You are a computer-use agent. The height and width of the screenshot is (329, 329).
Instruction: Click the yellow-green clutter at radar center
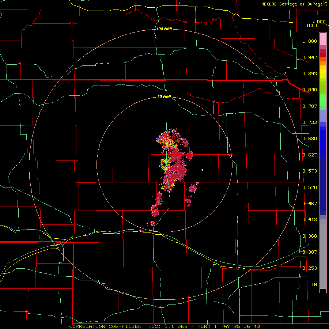tap(164, 164)
